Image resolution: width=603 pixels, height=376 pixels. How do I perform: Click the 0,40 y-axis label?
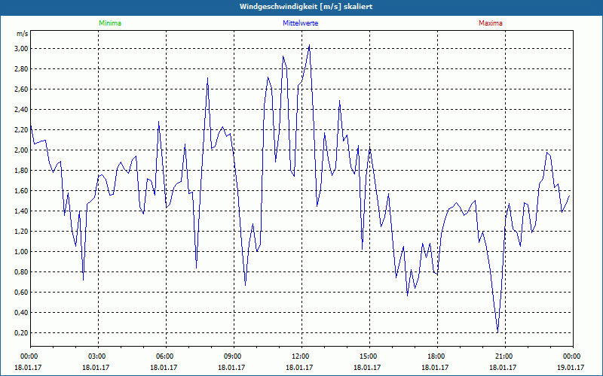(21, 313)
